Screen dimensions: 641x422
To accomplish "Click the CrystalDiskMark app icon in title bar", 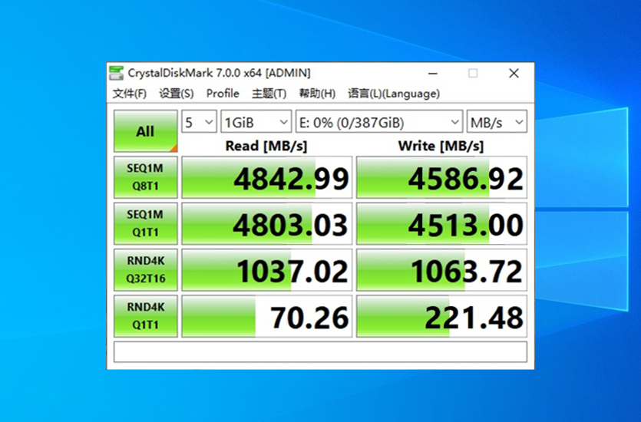I will click(x=117, y=73).
